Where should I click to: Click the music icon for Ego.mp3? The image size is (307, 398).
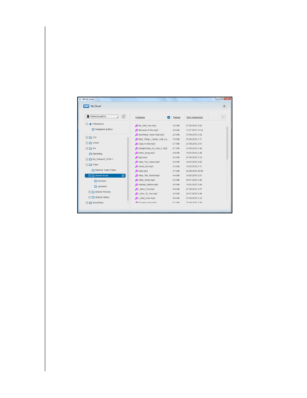[x=136, y=157]
